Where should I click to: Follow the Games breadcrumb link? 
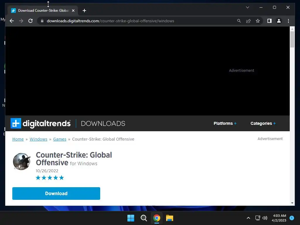click(60, 139)
